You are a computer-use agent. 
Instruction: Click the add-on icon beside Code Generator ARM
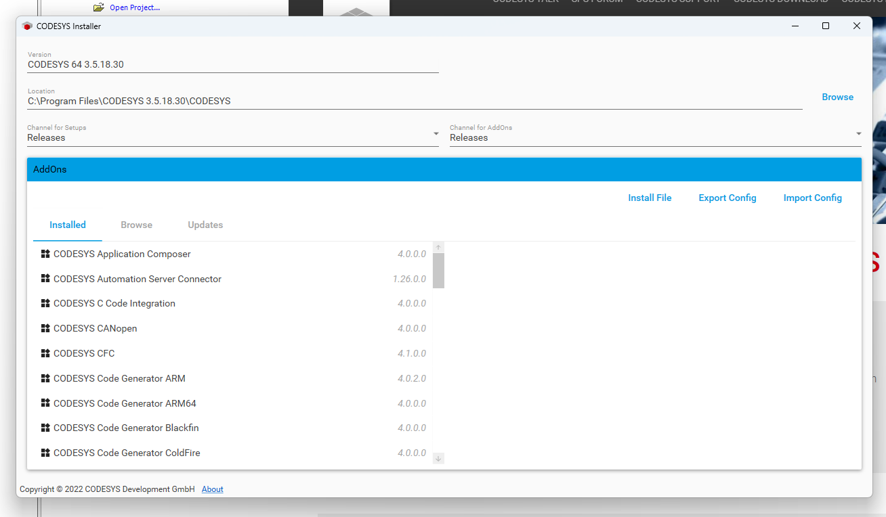[x=45, y=378]
